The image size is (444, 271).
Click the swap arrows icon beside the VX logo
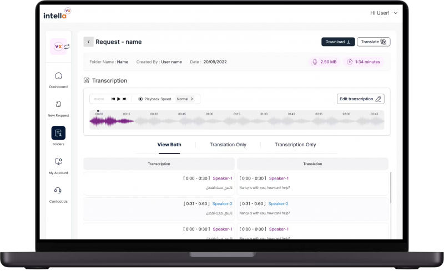[67, 47]
